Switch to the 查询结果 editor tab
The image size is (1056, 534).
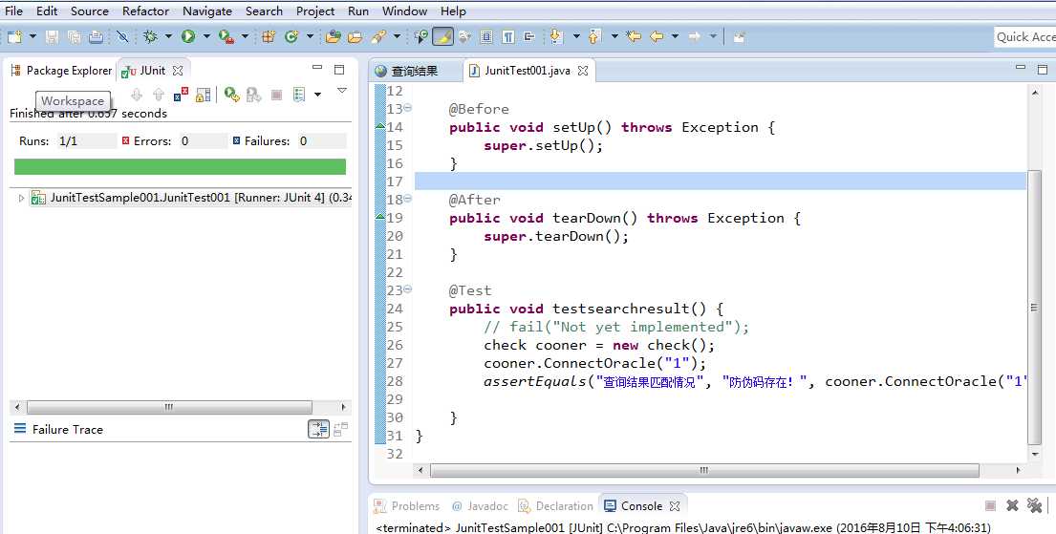(407, 70)
